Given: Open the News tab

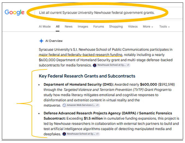Looking at the screenshot, I should pos(69,26).
